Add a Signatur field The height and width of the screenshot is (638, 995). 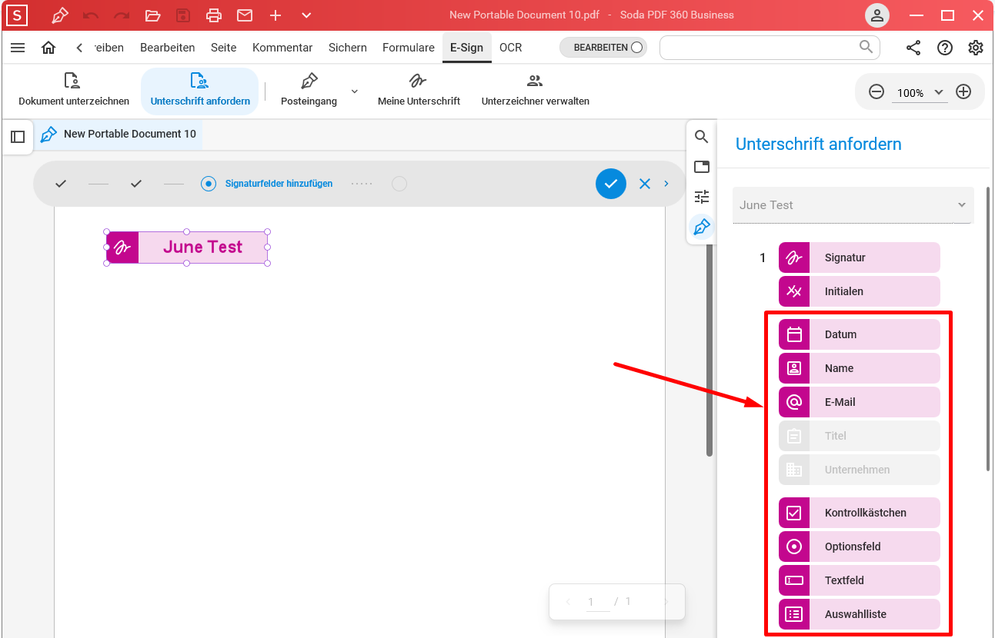point(860,258)
